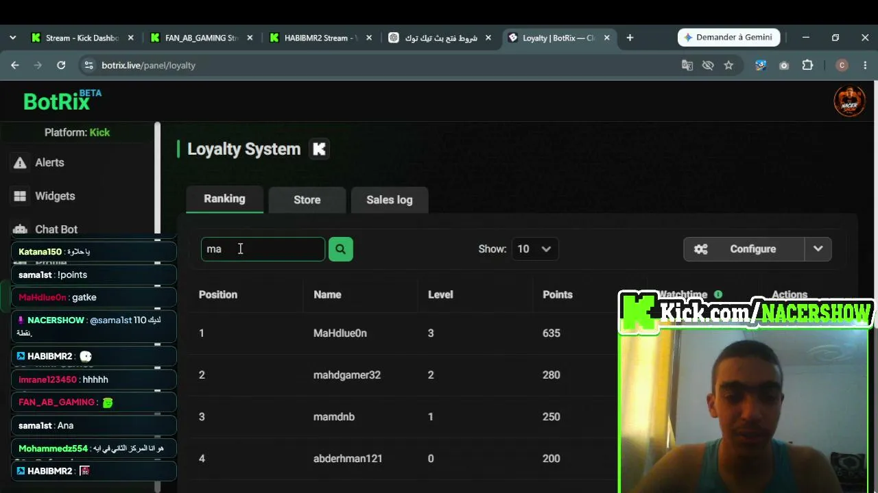This screenshot has width=878, height=493.
Task: Open the Store tab
Action: coord(307,200)
